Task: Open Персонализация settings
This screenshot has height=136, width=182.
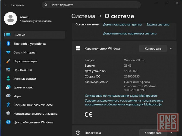Action: [x=34, y=61]
